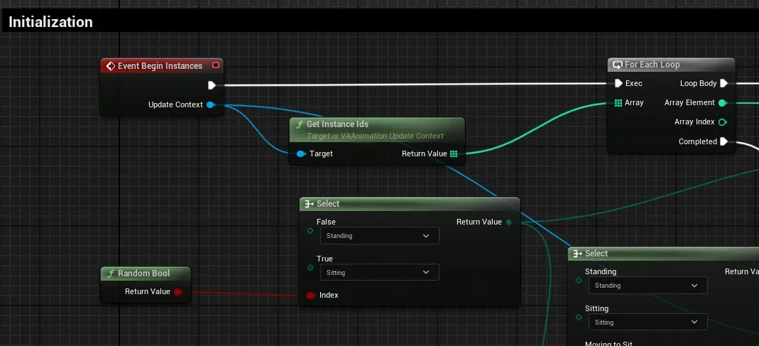Open the False option dropdown set to Standing

click(379, 235)
